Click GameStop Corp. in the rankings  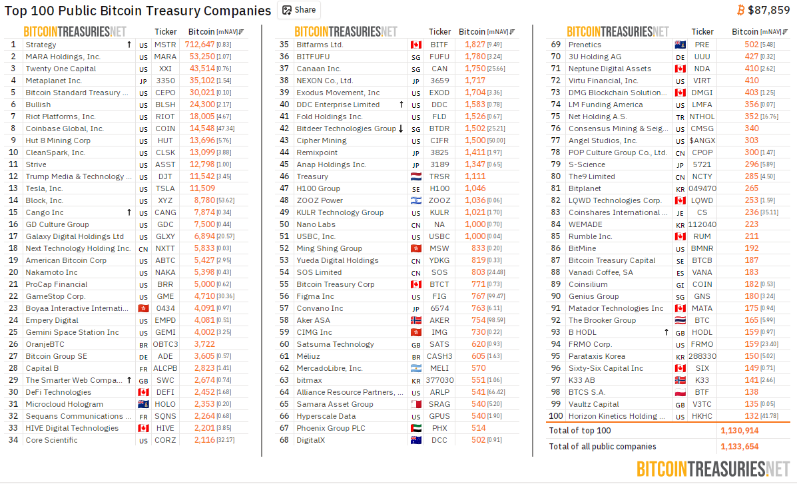55,296
